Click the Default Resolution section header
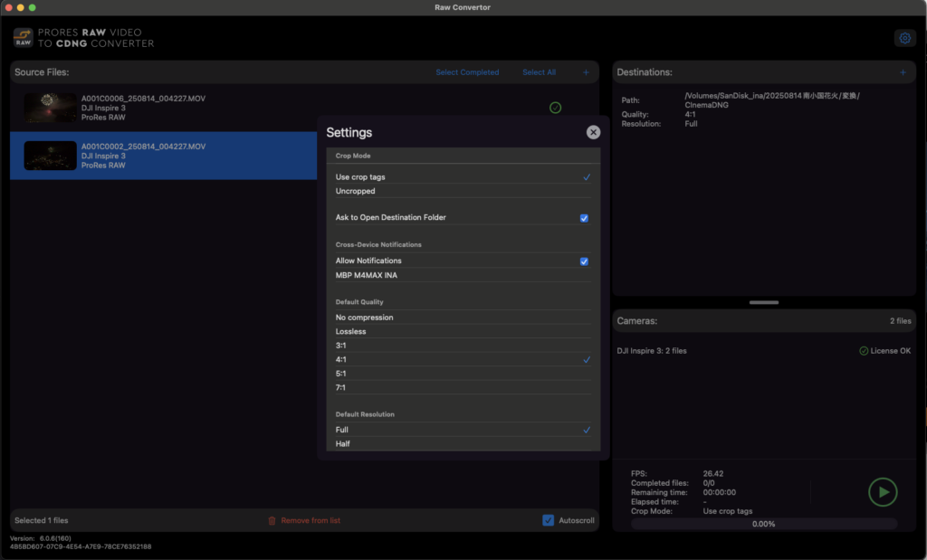Viewport: 927px width, 560px height. coord(365,414)
